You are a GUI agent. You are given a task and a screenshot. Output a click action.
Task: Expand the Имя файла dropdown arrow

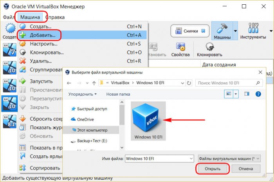coord(191,159)
